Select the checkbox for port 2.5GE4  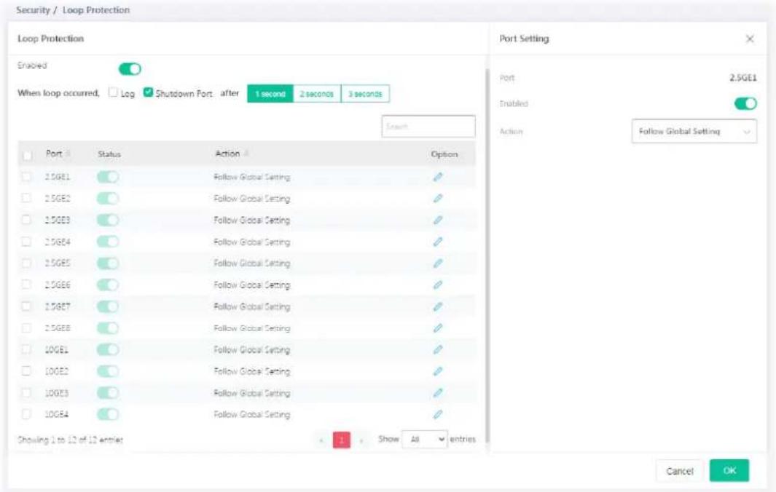(26, 242)
